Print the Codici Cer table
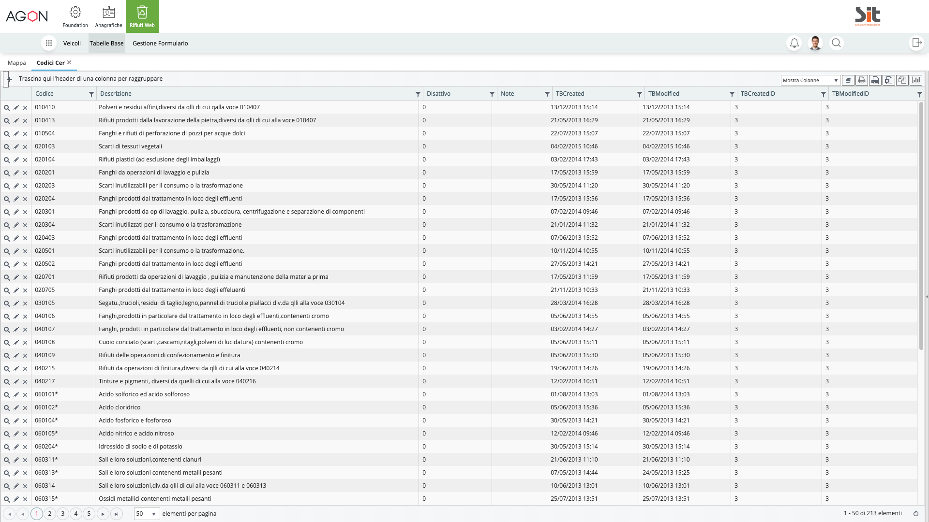Screen dimensions: 929x522 (862, 80)
